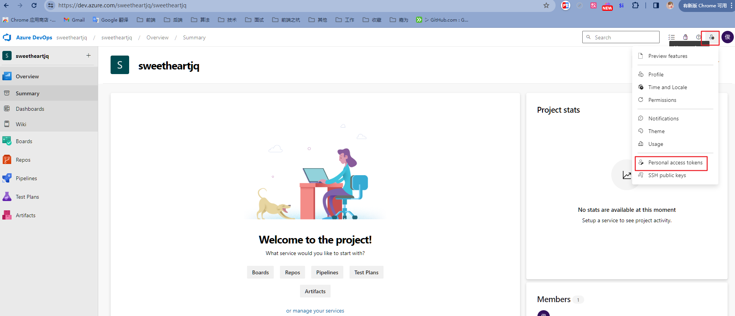Screen dimensions: 735x316
Task: Click the Boards icon in sidebar
Action: 7,141
